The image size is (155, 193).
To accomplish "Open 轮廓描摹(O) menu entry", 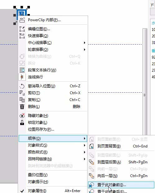I will [x=53, y=50].
